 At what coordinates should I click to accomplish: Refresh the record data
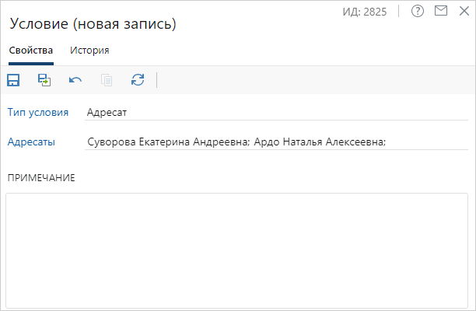click(x=138, y=79)
